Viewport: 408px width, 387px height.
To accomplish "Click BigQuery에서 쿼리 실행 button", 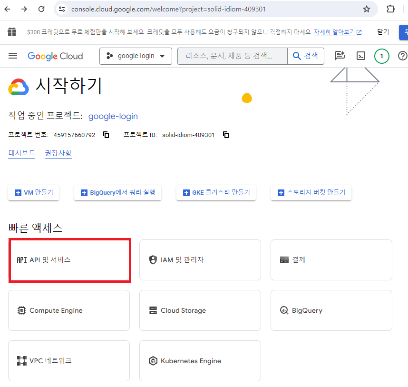I will 117,193.
